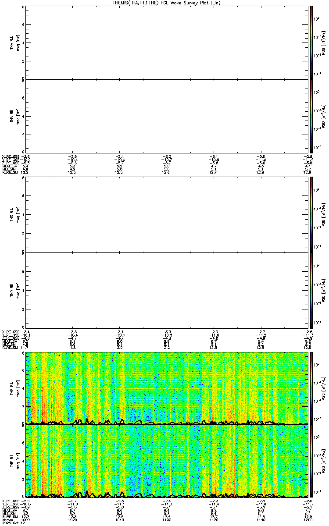Click the PSD color bar beside THE B-parallel spectrogram
Screen dimensions: 329x526
tap(311, 461)
